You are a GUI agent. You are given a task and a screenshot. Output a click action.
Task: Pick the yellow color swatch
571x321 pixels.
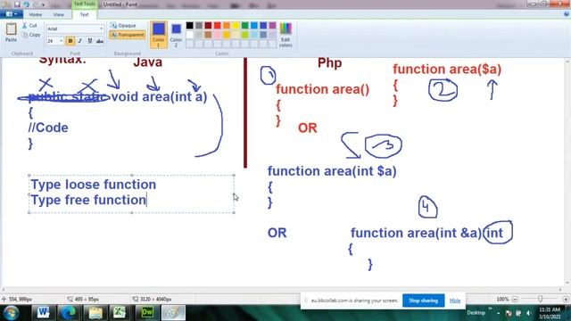click(236, 26)
